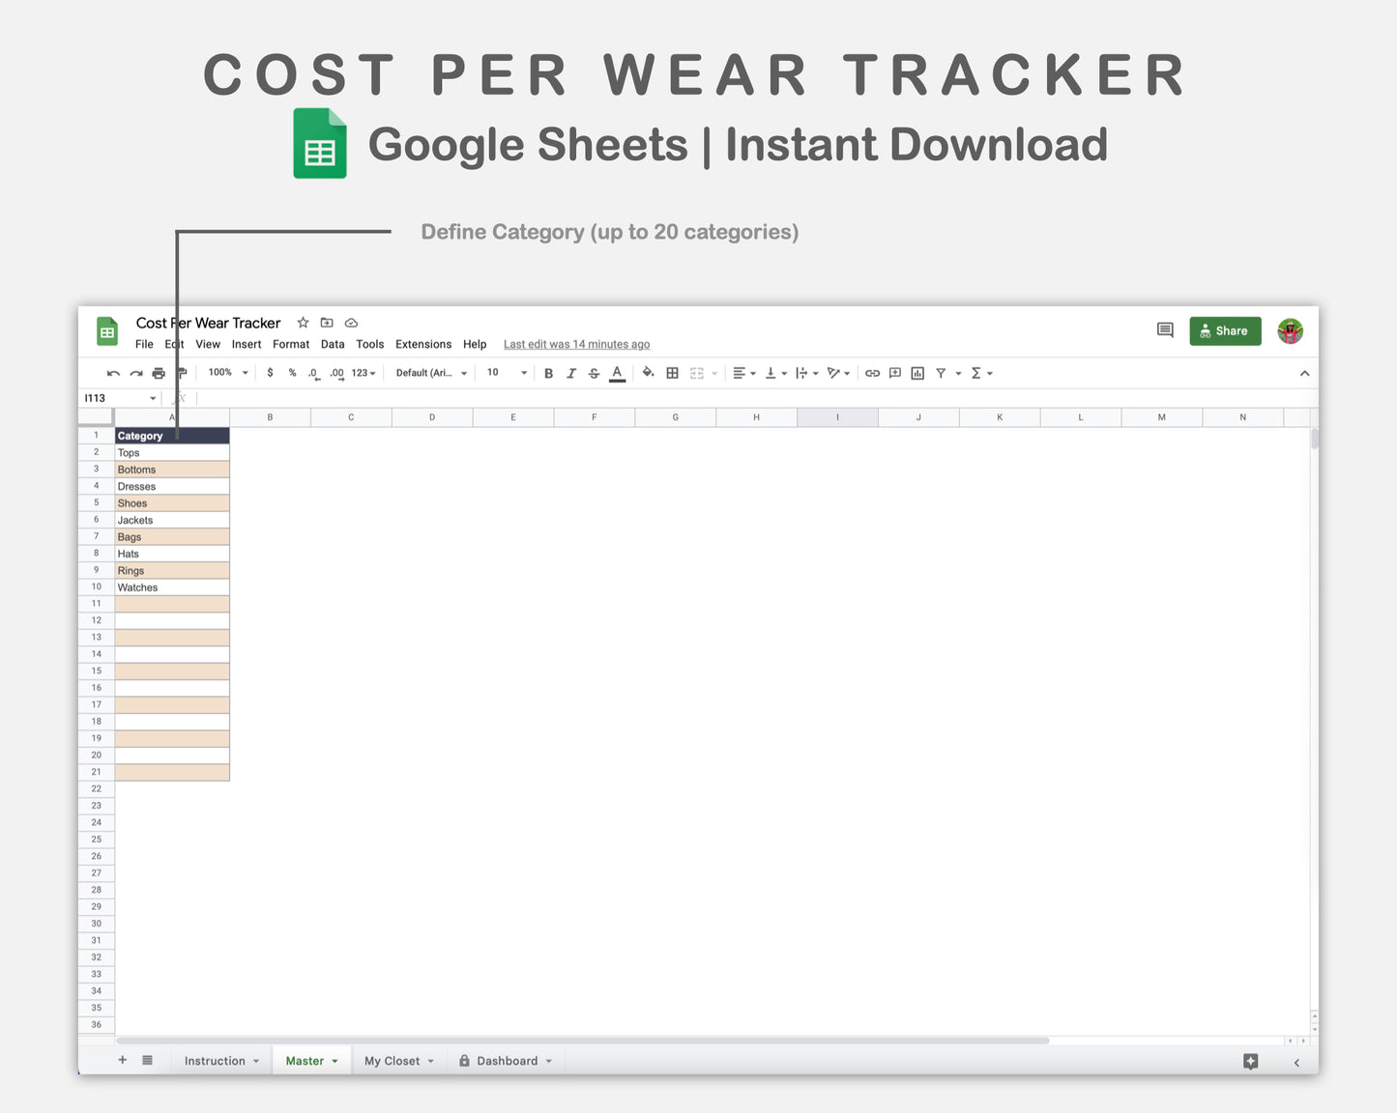Change the text color
This screenshot has height=1113, width=1397.
coord(617,373)
